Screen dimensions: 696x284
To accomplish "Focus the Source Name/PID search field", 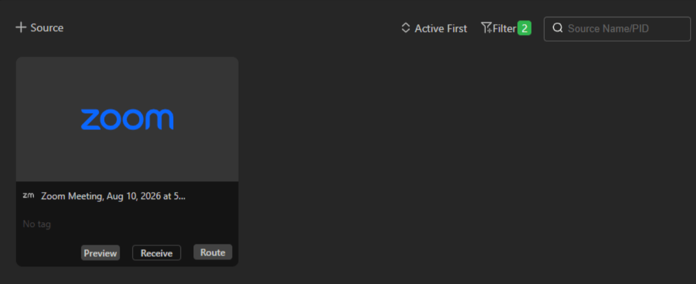I will coord(617,29).
